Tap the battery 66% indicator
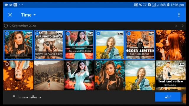The image size is (189, 106). click(x=165, y=5)
